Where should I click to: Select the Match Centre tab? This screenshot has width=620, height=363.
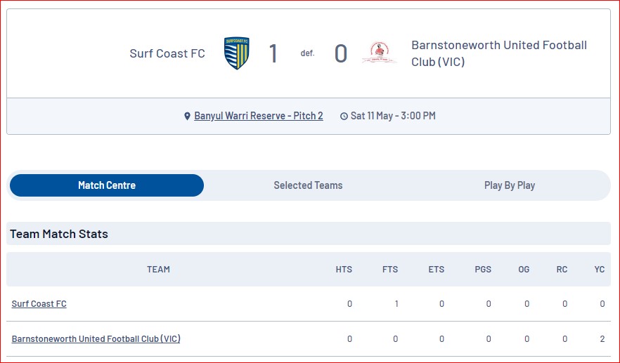[x=107, y=185]
